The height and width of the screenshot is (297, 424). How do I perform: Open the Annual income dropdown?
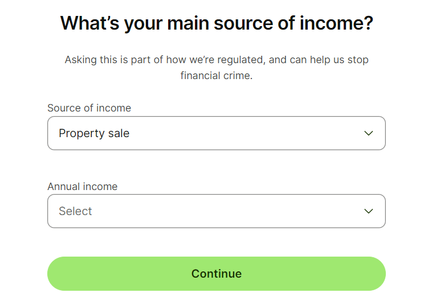click(216, 211)
